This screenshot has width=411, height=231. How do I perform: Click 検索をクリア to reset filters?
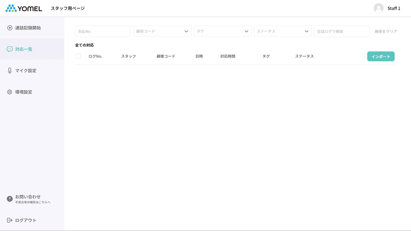[386, 31]
